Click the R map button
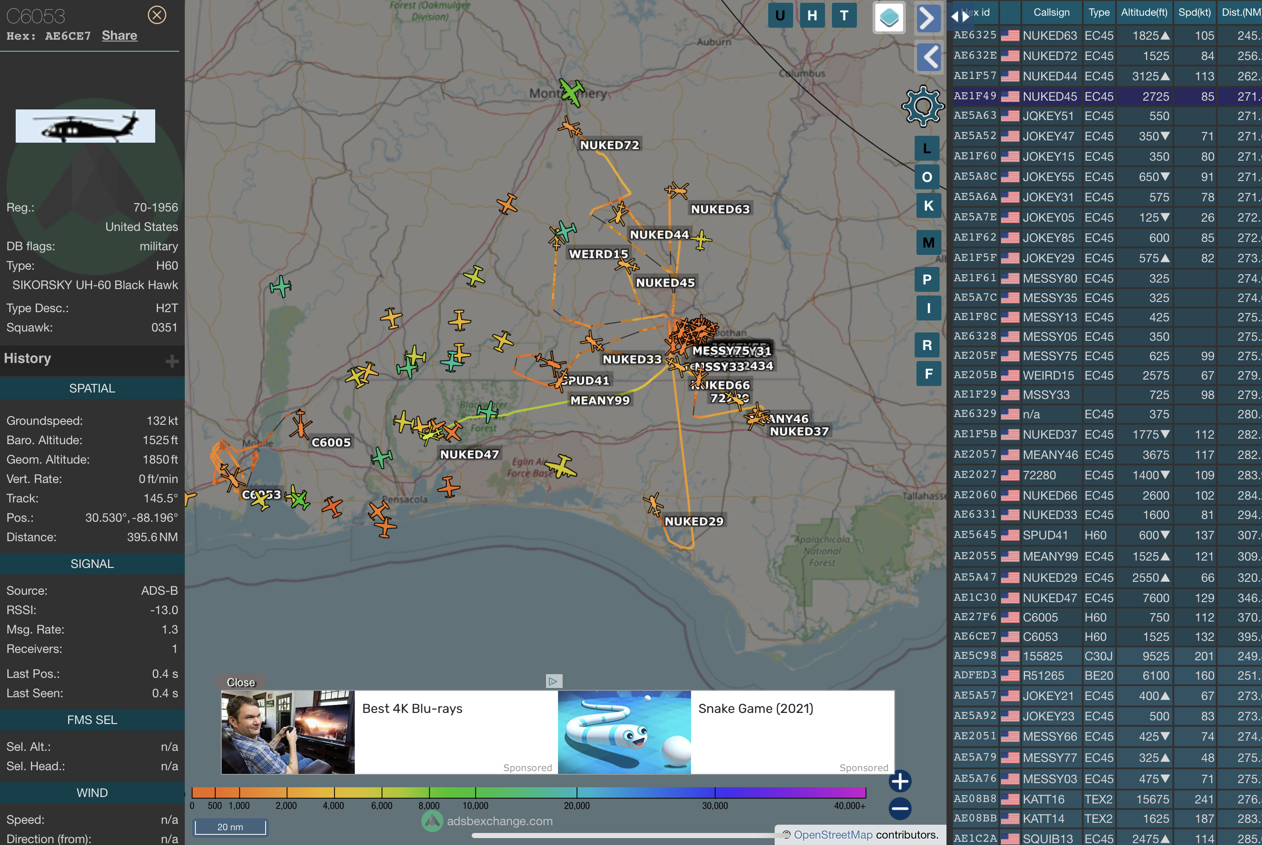The height and width of the screenshot is (845, 1262). click(x=927, y=345)
